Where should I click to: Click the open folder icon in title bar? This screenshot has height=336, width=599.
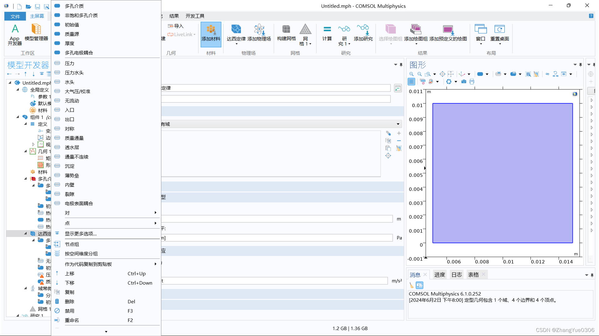pyautogui.click(x=28, y=6)
